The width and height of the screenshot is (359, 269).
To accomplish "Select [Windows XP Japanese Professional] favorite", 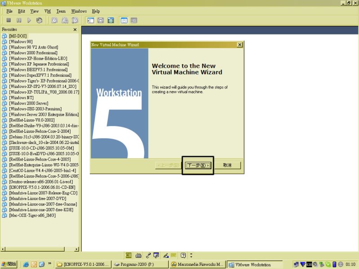I will (39, 64).
